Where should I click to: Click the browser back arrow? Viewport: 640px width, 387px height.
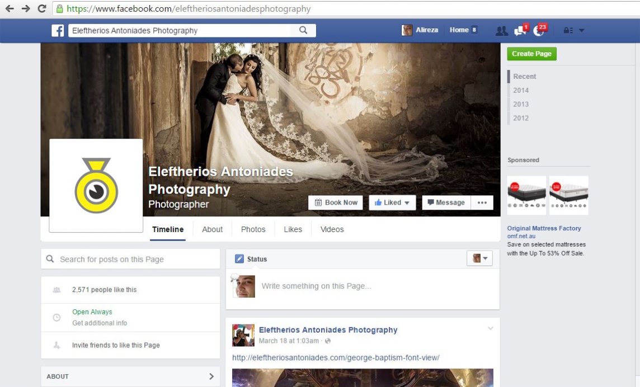10,8
